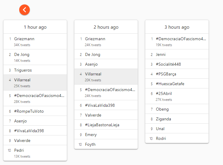Click Griezmann in 2 hours ago list

pos(95,39)
